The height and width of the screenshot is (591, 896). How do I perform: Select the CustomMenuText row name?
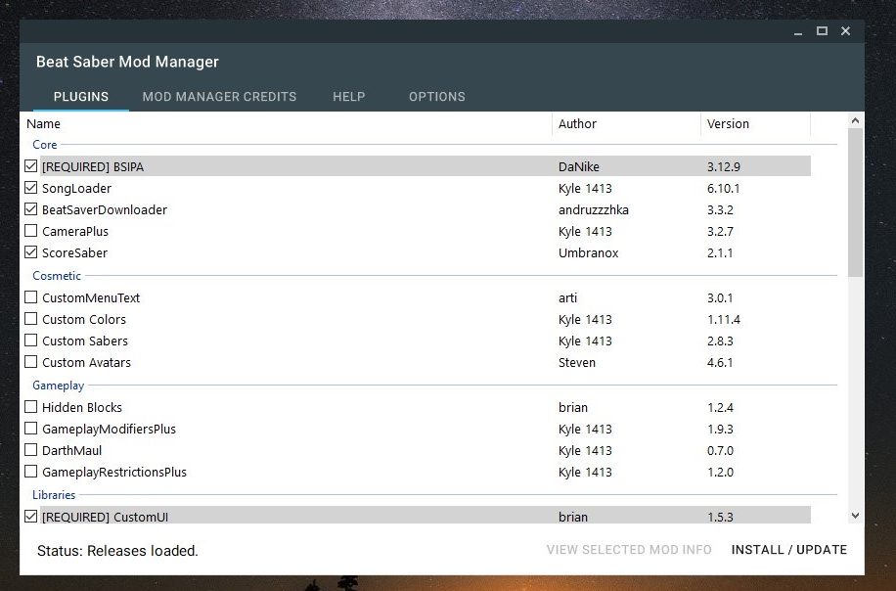click(x=91, y=297)
